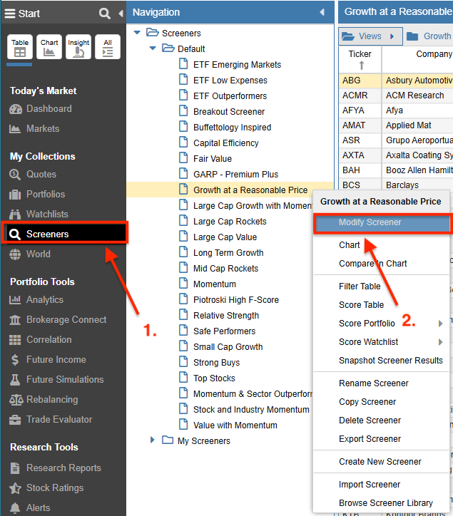453x516 pixels.
Task: Open the Analytics bar chart icon
Action: (x=15, y=300)
